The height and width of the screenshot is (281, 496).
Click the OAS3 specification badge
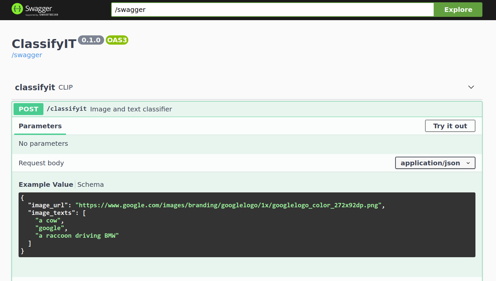[117, 40]
